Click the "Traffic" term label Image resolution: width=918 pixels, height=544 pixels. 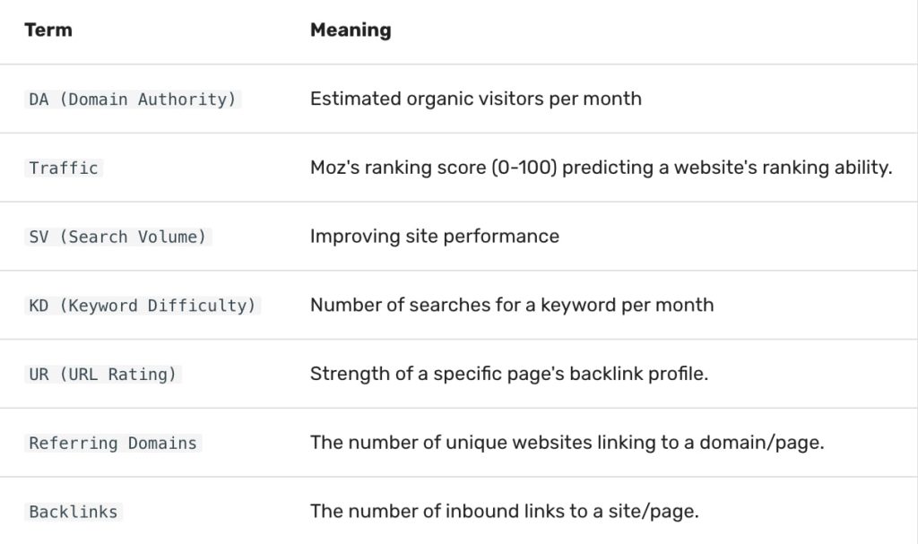64,168
